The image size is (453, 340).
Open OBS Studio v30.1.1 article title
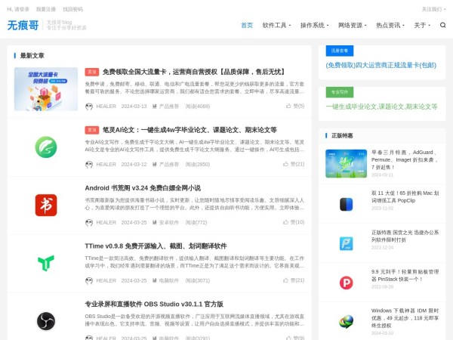(154, 304)
